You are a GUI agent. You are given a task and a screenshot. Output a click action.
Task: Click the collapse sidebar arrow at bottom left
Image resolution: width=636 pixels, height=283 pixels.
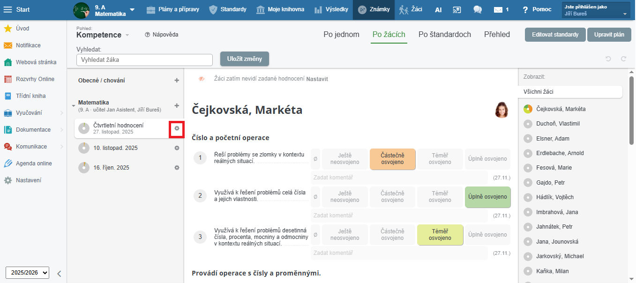(59, 274)
